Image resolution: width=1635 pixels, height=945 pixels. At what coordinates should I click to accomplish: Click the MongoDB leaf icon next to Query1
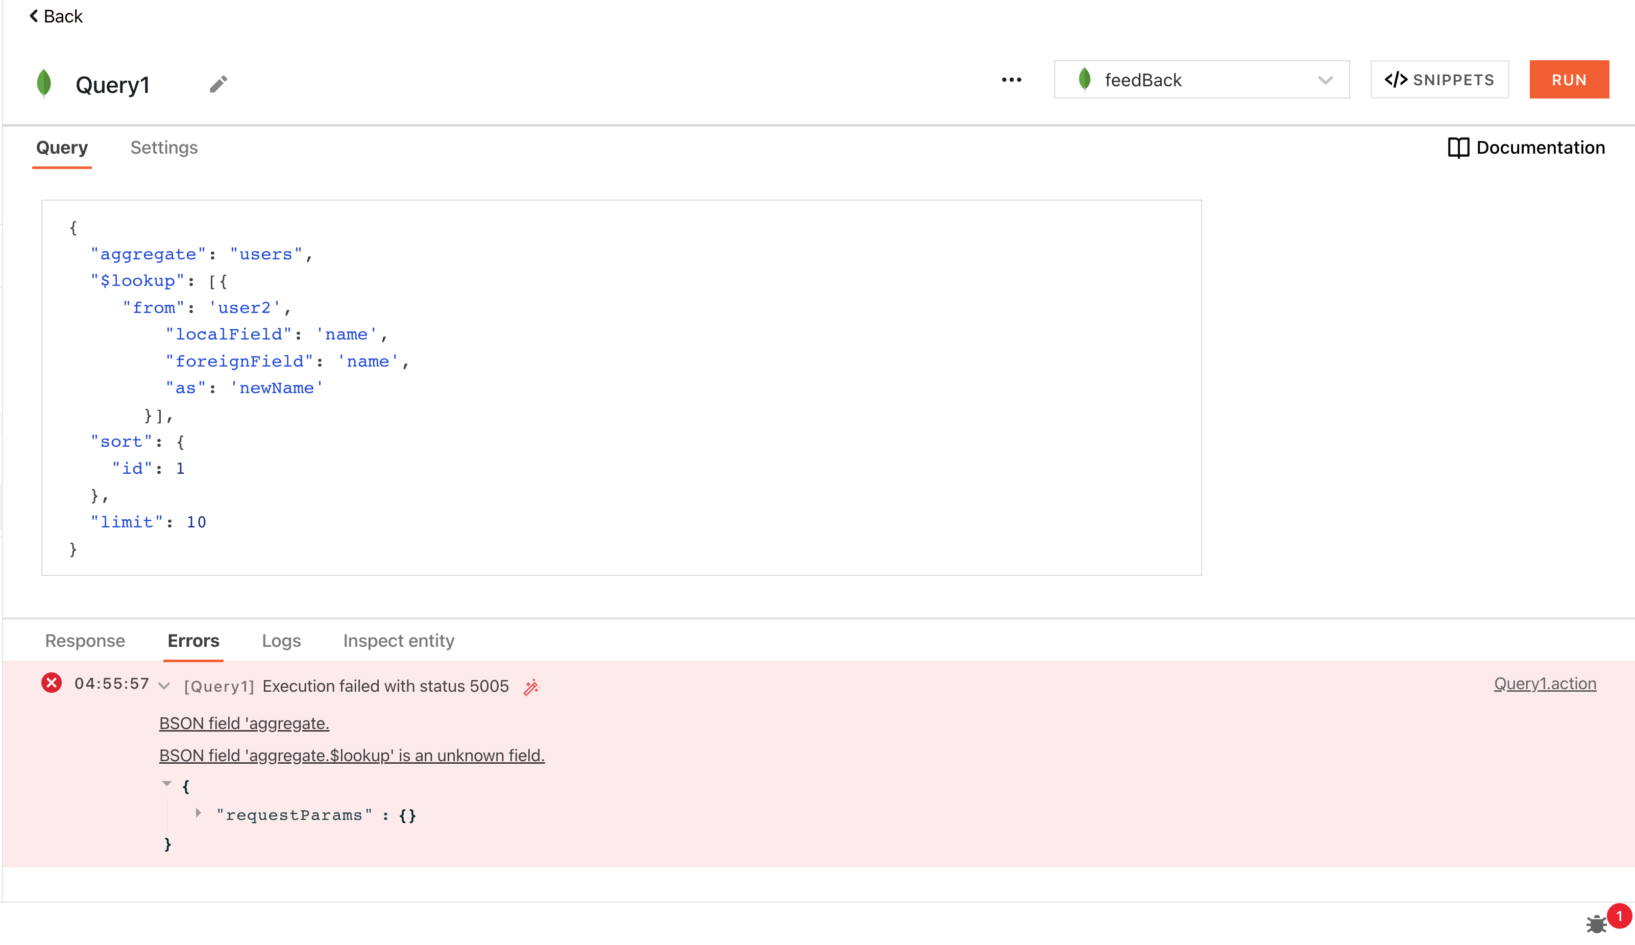click(x=44, y=83)
